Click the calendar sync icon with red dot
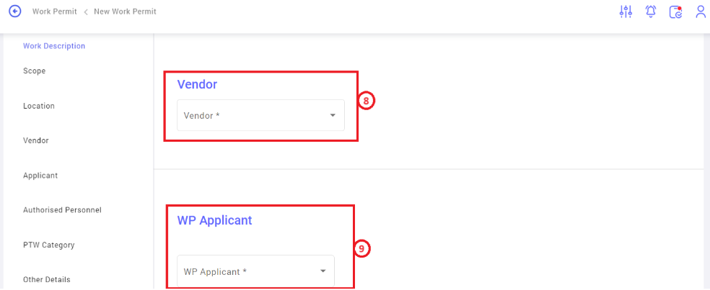Viewport: 710px width, 290px height. point(676,12)
